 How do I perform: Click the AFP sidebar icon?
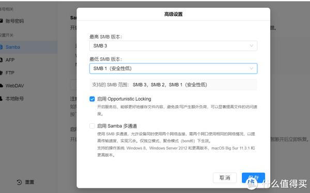point(1,60)
